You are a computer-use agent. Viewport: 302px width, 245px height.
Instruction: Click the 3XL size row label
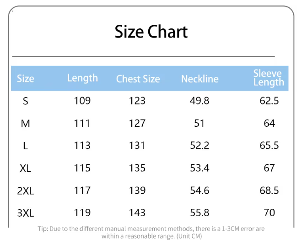coord(26,213)
